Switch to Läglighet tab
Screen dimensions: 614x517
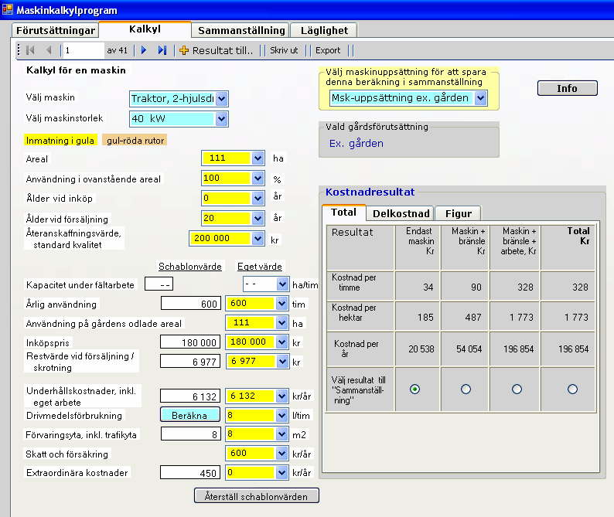click(324, 31)
